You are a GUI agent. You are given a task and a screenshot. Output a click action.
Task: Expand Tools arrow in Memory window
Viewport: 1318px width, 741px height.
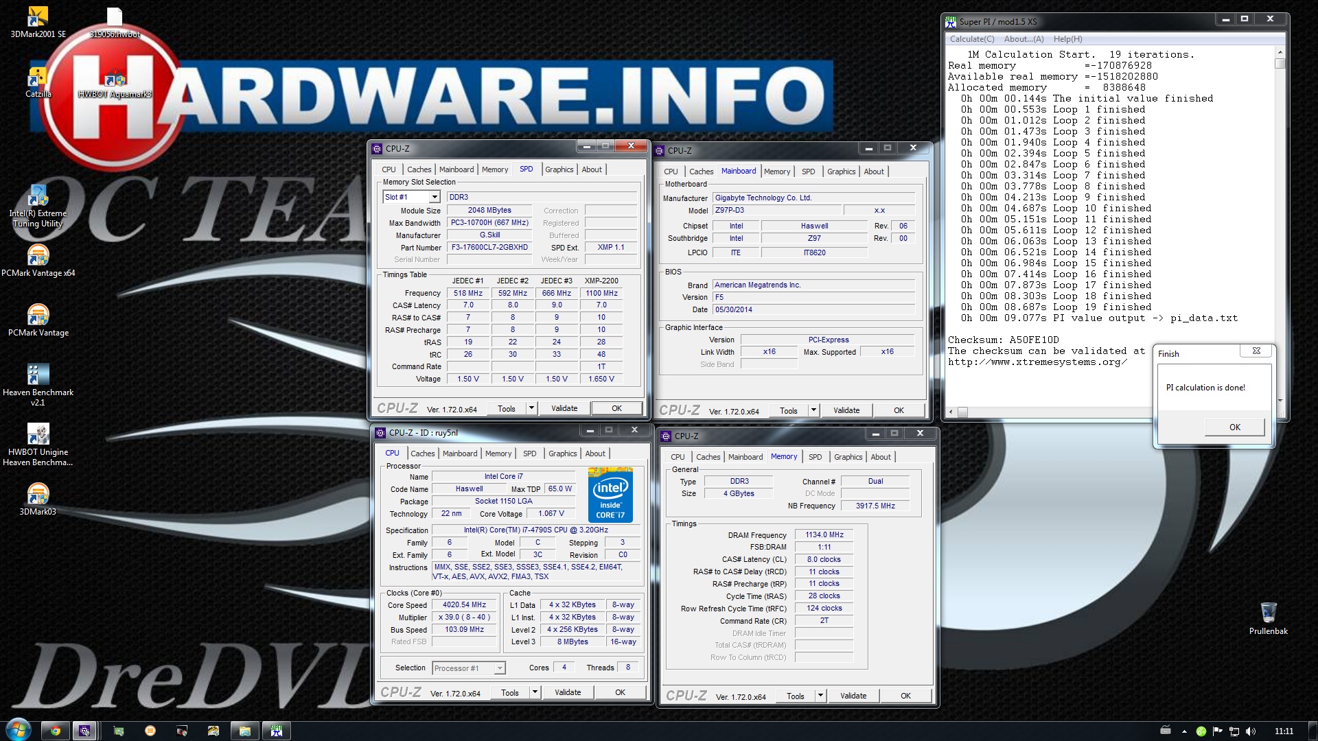point(820,696)
